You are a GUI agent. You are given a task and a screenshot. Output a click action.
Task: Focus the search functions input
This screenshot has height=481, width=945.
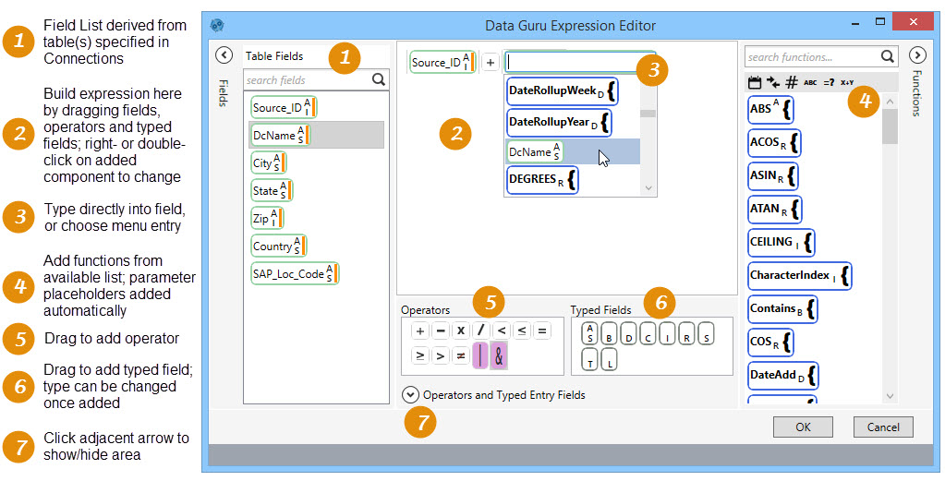tap(812, 56)
